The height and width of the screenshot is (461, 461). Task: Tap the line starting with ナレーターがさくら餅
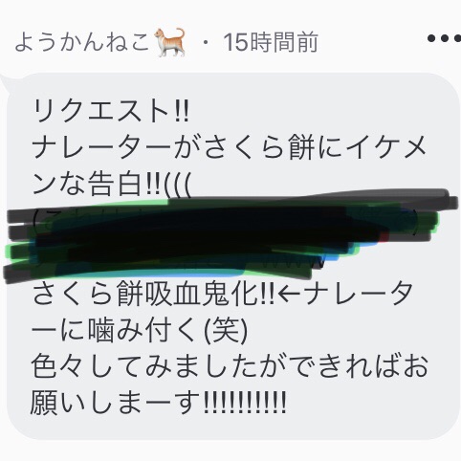[x=229, y=147]
